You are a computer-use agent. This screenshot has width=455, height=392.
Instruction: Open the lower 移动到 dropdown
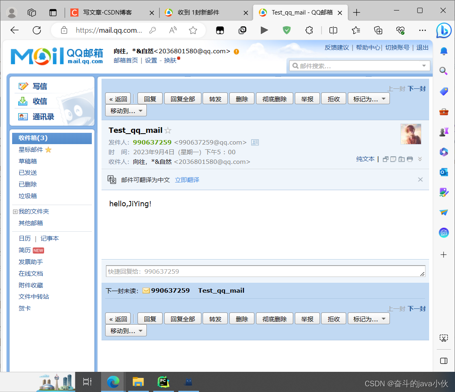126,331
